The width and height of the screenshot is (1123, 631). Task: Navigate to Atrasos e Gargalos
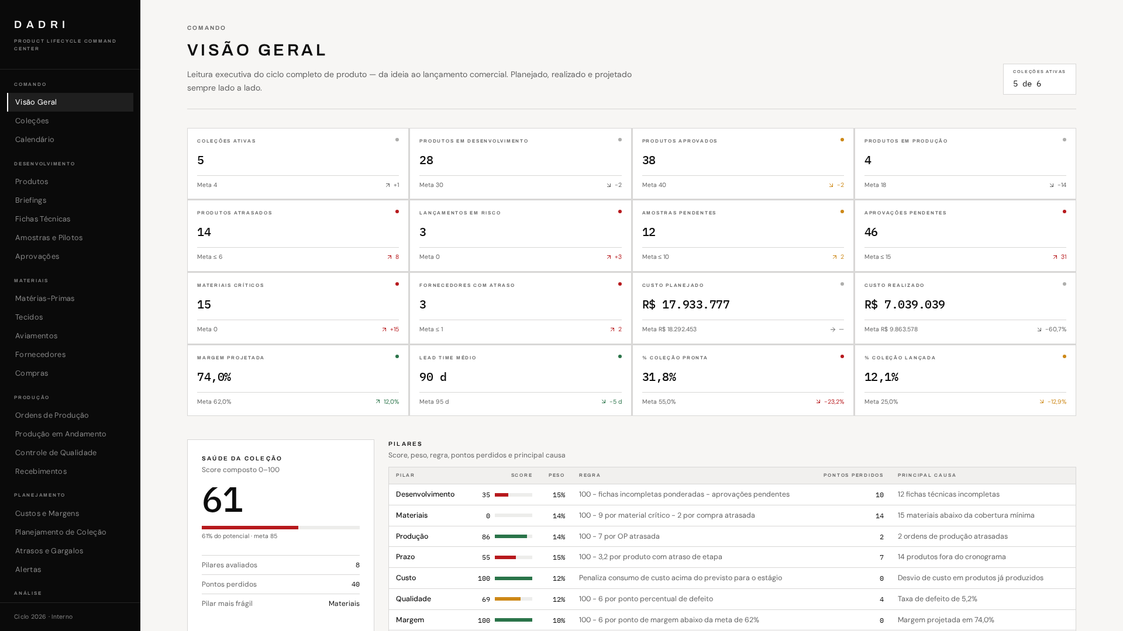point(70,551)
